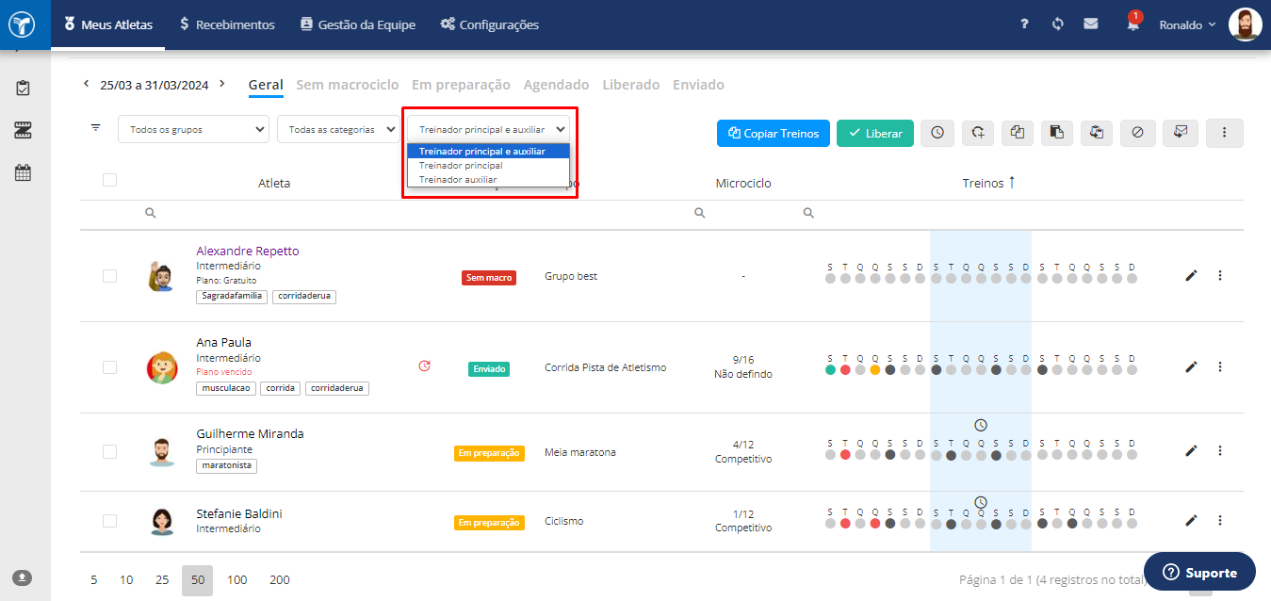Select Treinador auxiliar option
This screenshot has width=1271, height=601.
click(488, 179)
